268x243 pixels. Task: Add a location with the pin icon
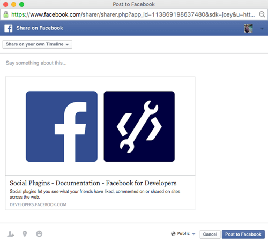pyautogui.click(x=25, y=234)
